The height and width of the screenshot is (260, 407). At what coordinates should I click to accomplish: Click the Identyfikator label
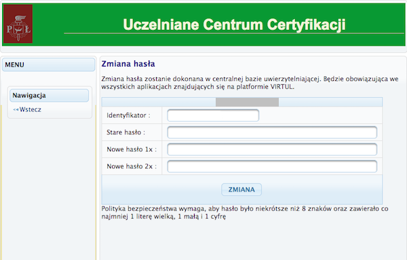tap(128, 115)
